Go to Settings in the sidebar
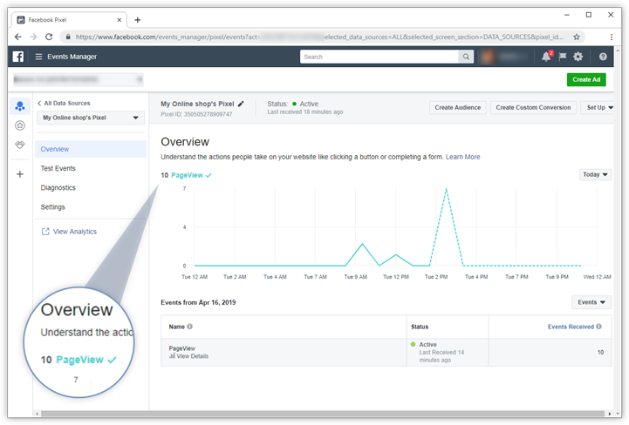The width and height of the screenshot is (629, 425). pos(53,206)
